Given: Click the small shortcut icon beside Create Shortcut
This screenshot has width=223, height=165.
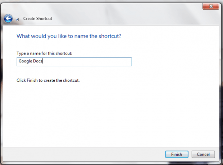Looking at the screenshot, I should tap(17, 20).
